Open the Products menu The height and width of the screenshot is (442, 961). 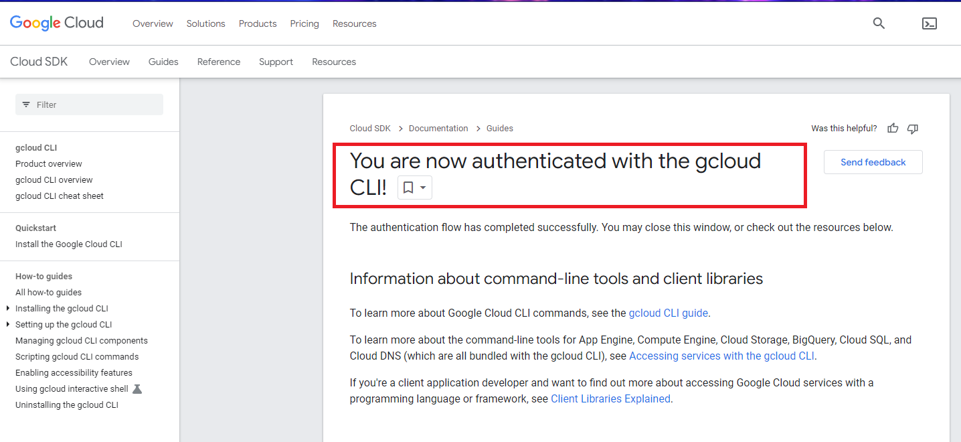click(x=258, y=23)
